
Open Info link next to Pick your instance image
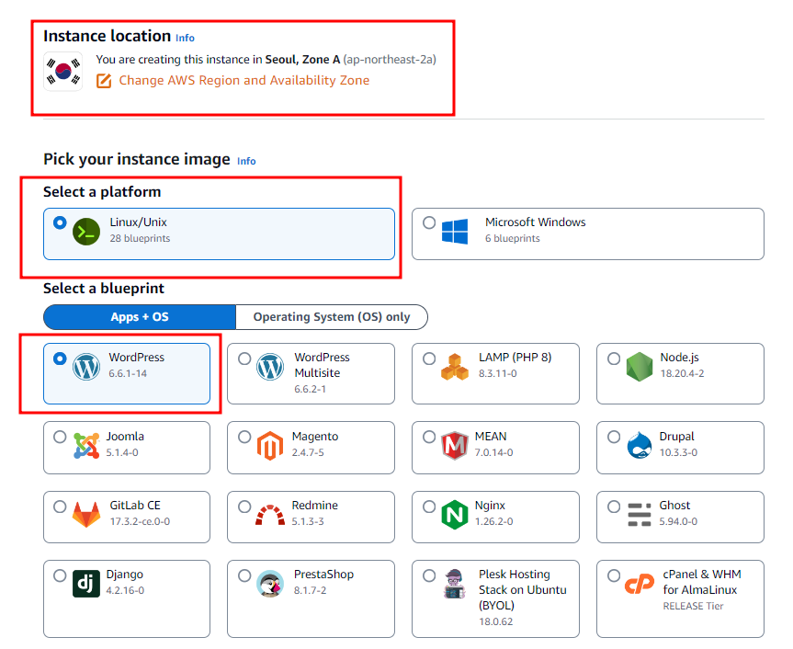point(246,161)
